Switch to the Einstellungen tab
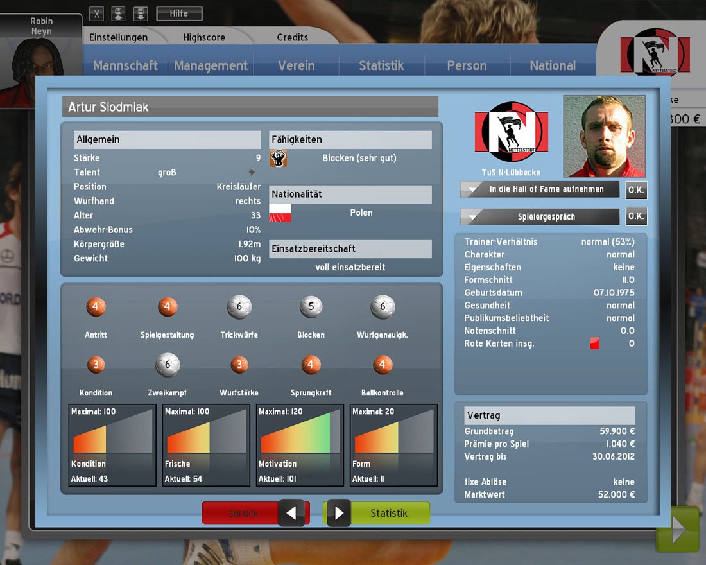Viewport: 706px width, 565px height. click(x=118, y=37)
